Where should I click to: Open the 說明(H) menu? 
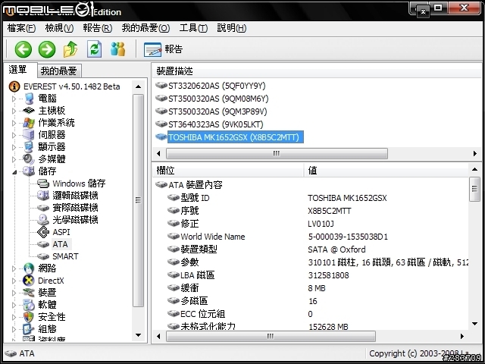tap(232, 28)
